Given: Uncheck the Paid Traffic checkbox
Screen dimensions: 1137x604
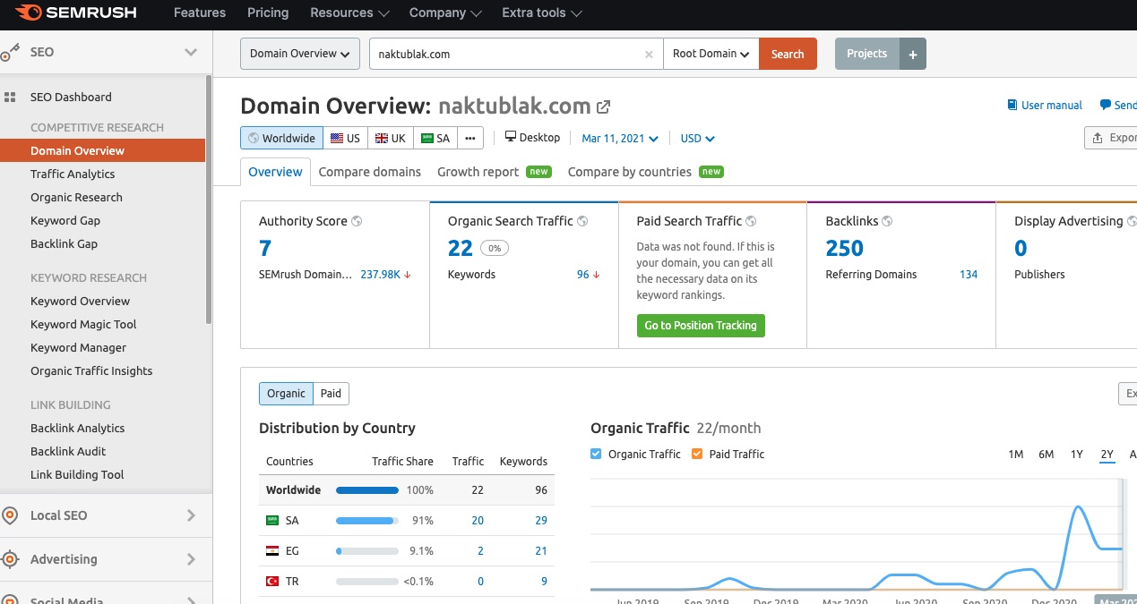Looking at the screenshot, I should coord(698,454).
